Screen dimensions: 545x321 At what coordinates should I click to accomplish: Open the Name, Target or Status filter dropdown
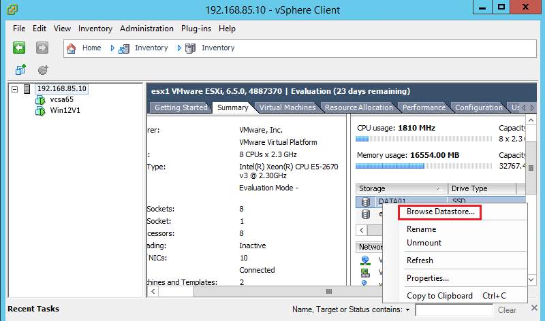click(x=407, y=309)
